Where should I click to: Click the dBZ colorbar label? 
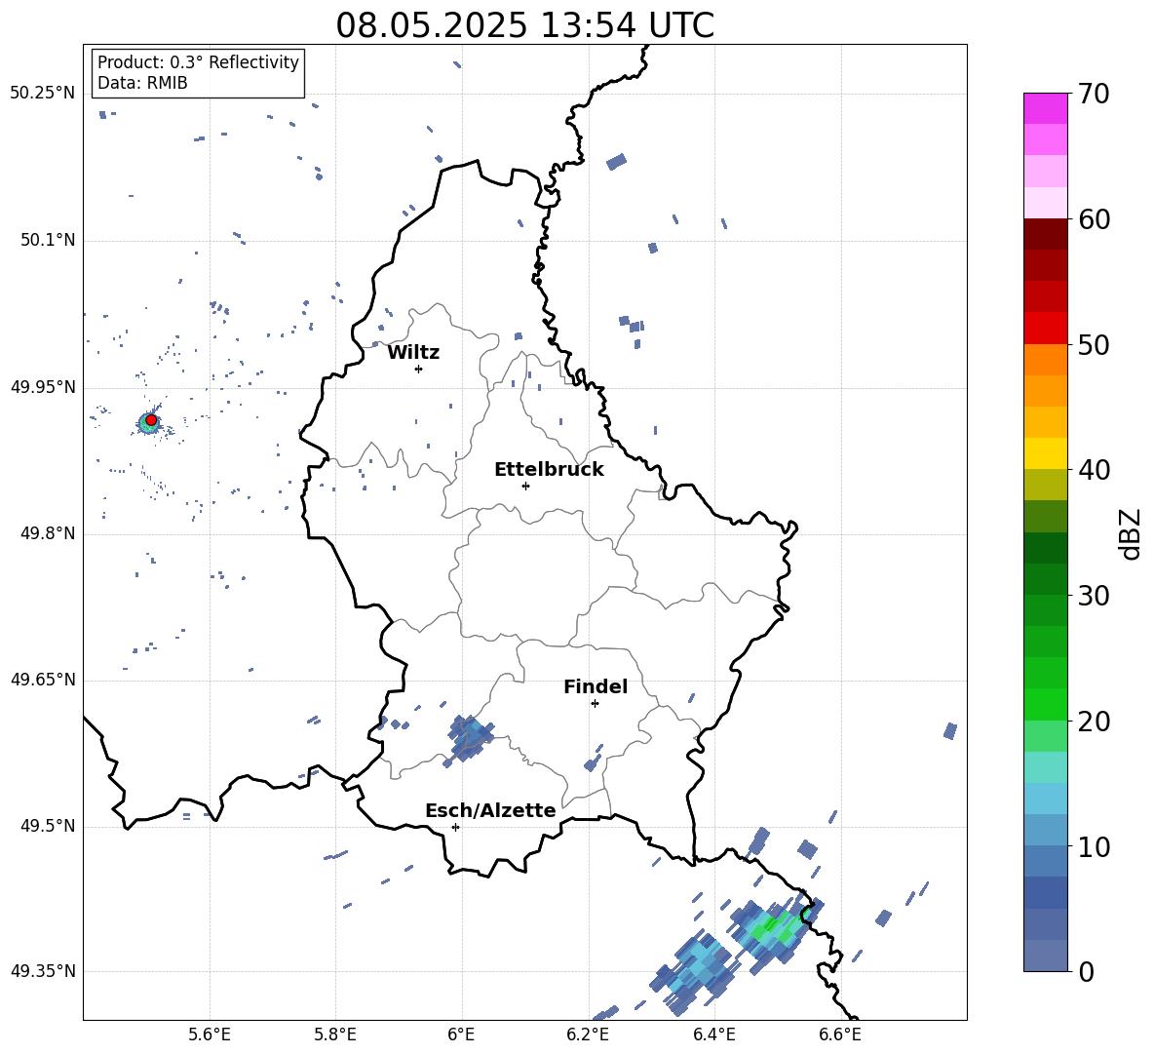[x=1131, y=533]
